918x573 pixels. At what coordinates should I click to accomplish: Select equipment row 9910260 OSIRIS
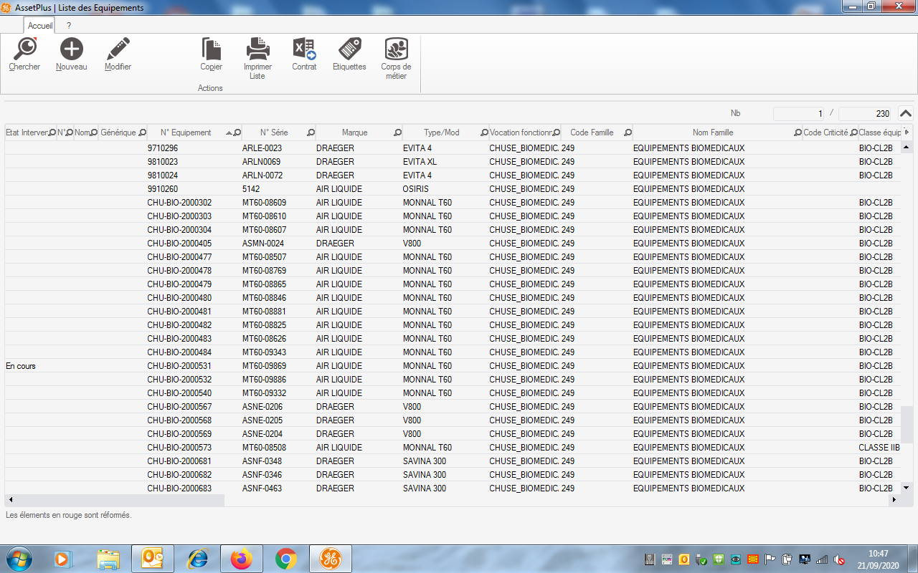coord(453,189)
